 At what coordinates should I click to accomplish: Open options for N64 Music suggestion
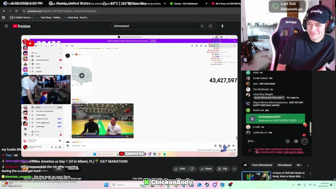coord(311,174)
